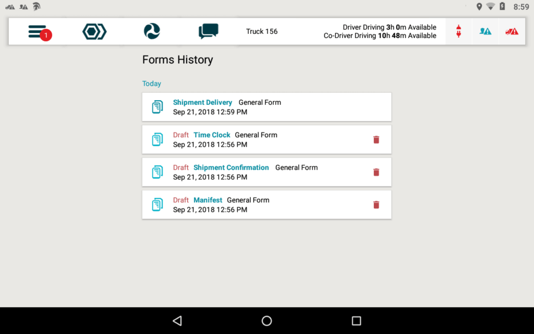Tap the red power plug connection icon
Image resolution: width=534 pixels, height=334 pixels.
(458, 31)
